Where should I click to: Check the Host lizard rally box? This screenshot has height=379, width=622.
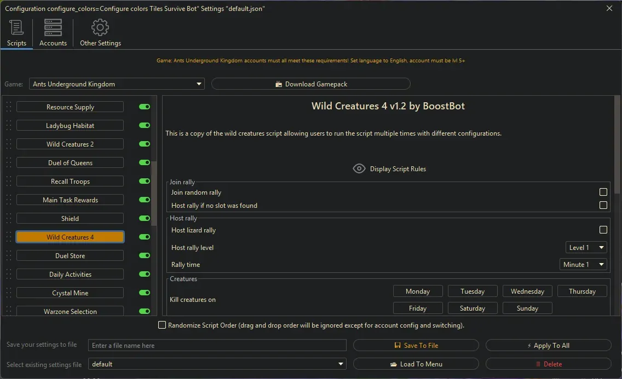point(603,230)
